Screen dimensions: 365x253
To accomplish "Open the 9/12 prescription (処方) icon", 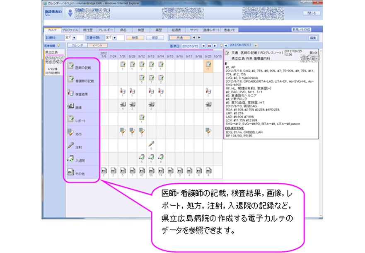I will pos(142,131).
